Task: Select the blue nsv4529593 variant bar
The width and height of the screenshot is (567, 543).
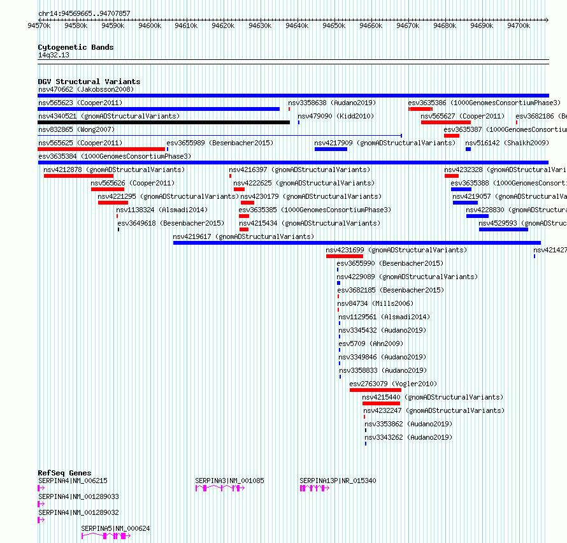Action: [x=504, y=229]
